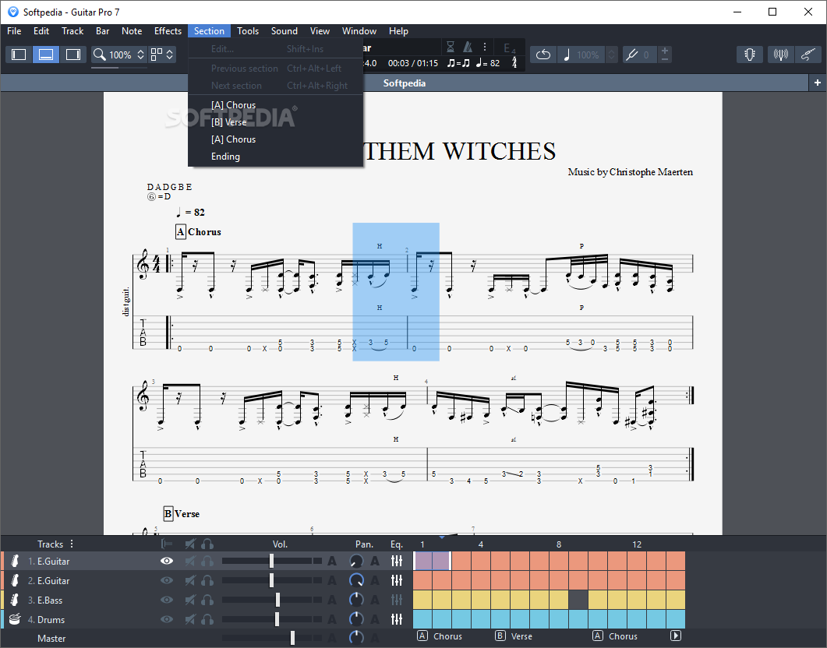The height and width of the screenshot is (648, 827).
Task: Choose Ending in the Section menu
Action: tap(275, 157)
